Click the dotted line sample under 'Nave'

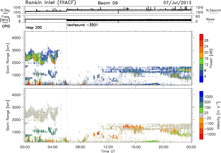click(210, 22)
